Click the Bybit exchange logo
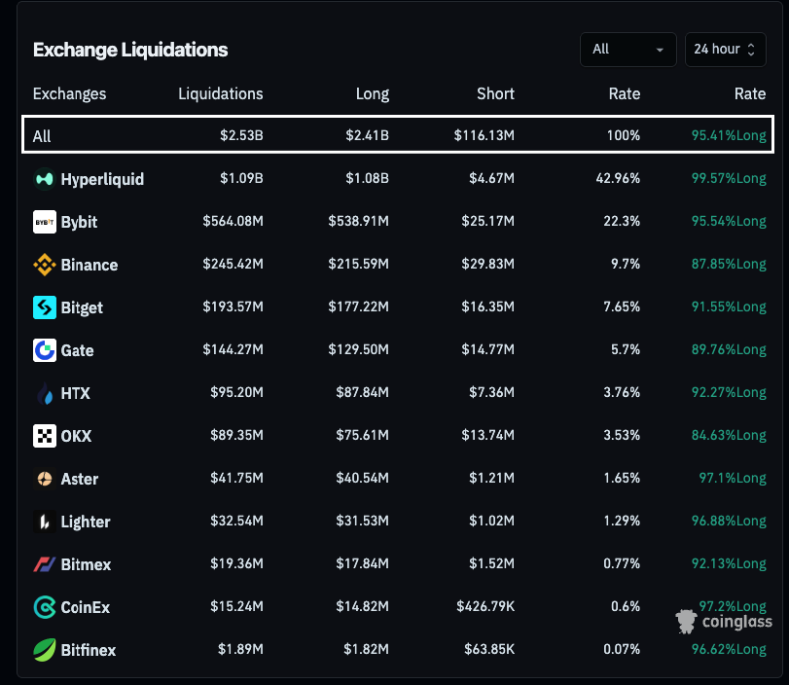Image resolution: width=789 pixels, height=685 pixels. 45,222
